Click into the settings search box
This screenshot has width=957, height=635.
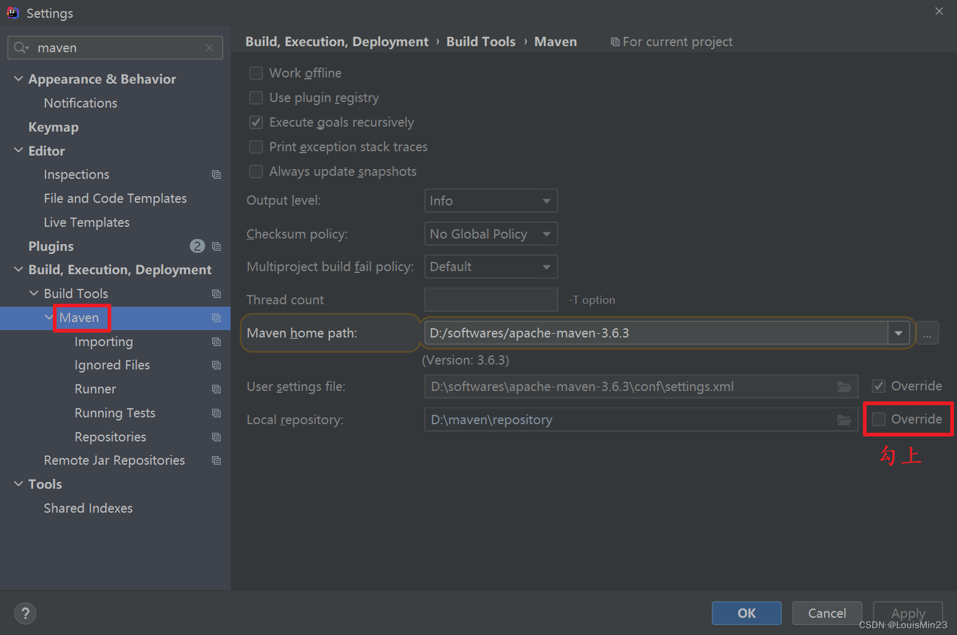pos(115,47)
